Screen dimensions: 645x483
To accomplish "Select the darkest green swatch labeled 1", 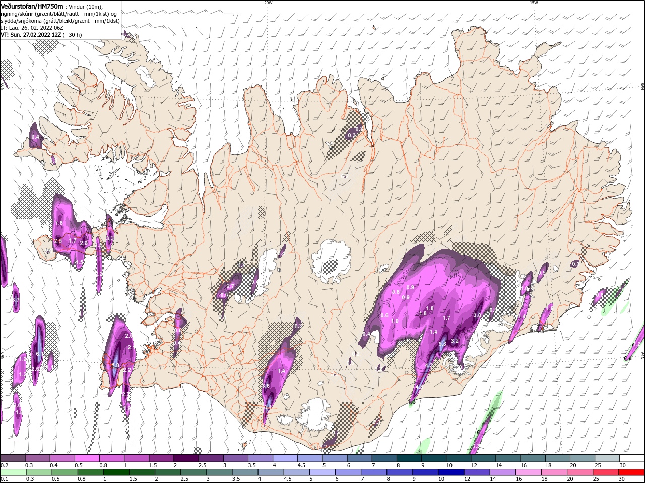I will 116,472.
